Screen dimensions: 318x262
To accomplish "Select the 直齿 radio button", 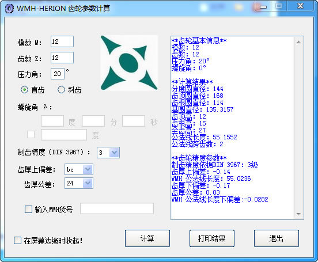I will coord(25,90).
